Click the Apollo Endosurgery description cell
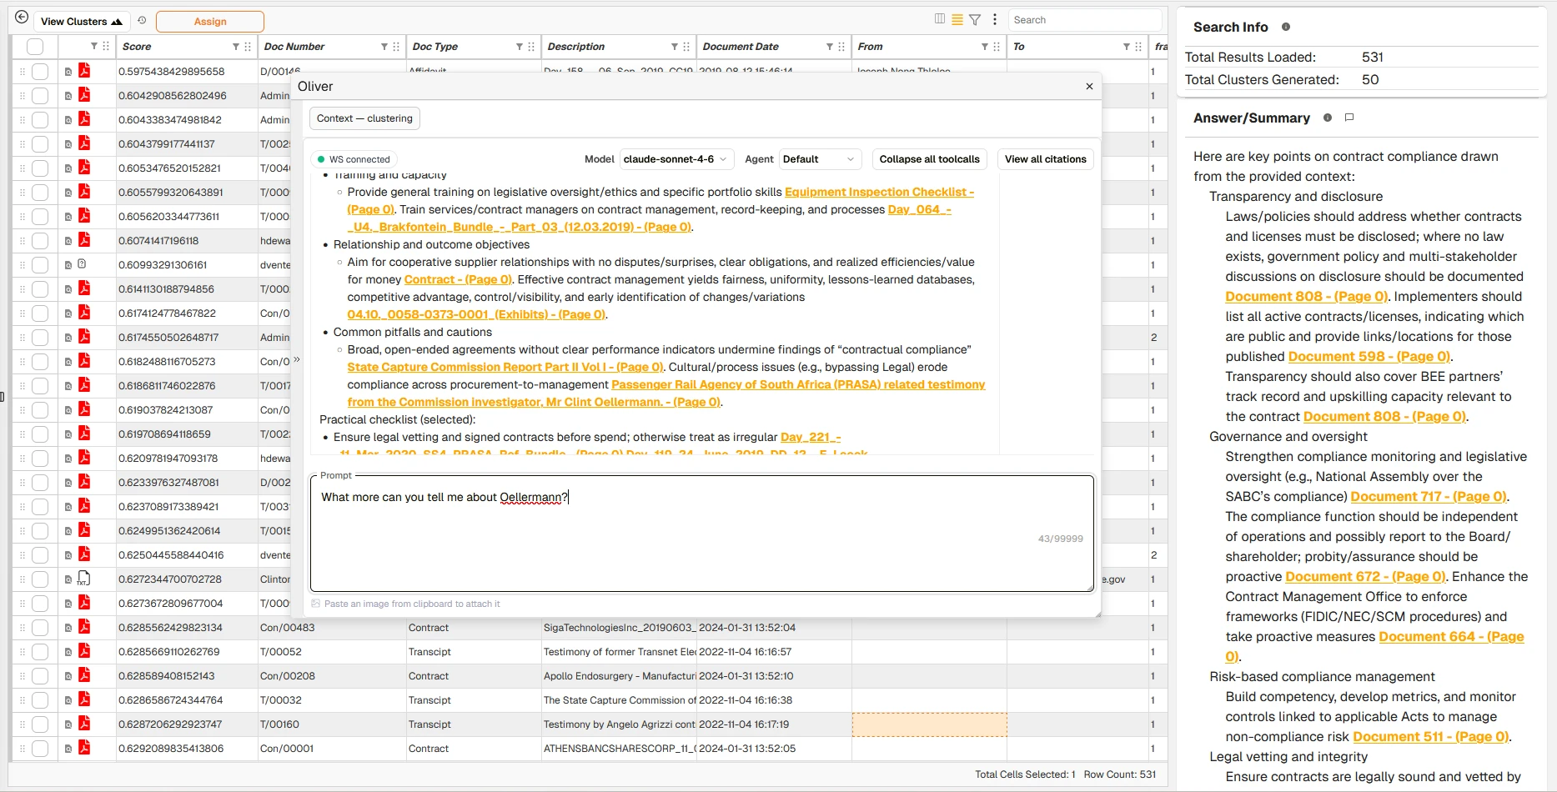This screenshot has width=1557, height=792. click(619, 676)
